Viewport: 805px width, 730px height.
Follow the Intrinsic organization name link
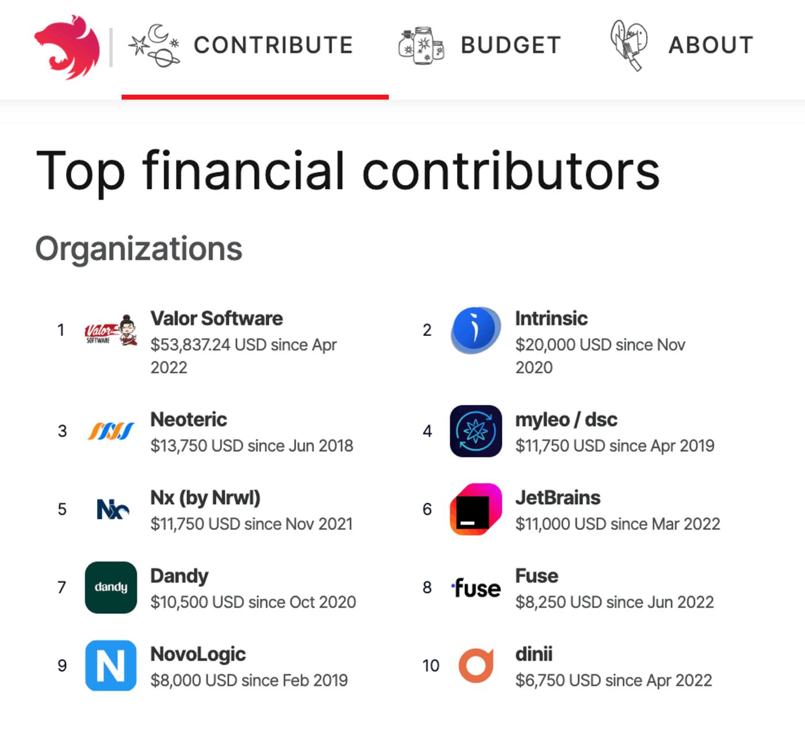pos(551,318)
